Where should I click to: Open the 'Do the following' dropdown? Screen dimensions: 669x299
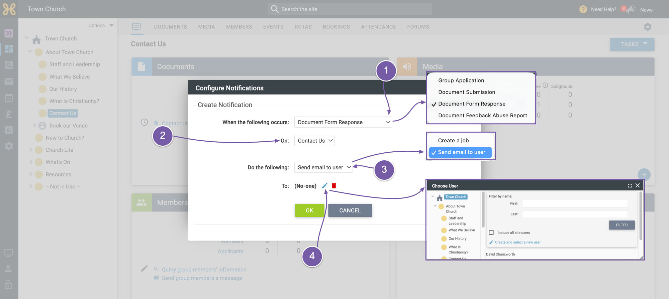click(323, 167)
